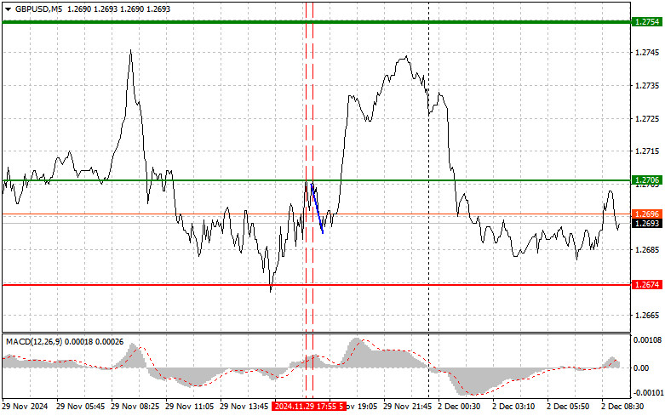
Task: Click the 1.2735 price scale value
Action: (647, 86)
